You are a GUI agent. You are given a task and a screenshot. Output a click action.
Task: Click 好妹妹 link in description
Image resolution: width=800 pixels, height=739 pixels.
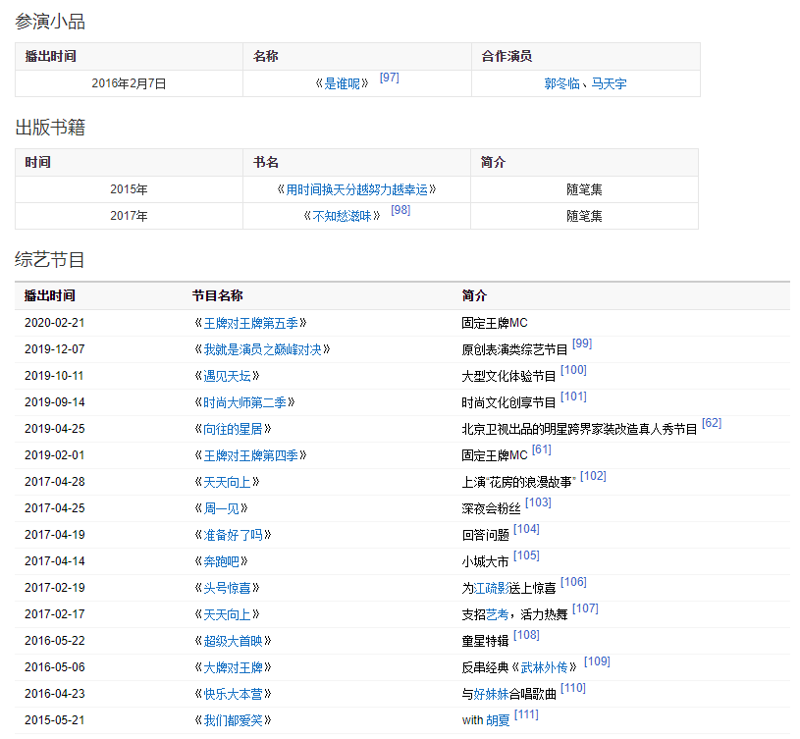pos(492,694)
